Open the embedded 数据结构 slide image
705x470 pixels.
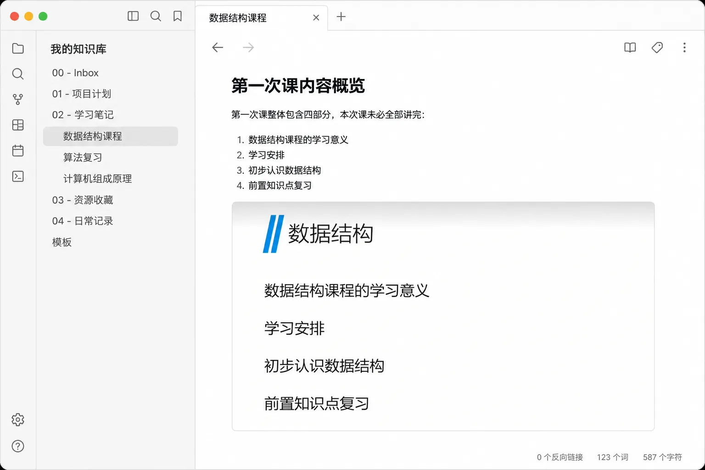coord(443,316)
